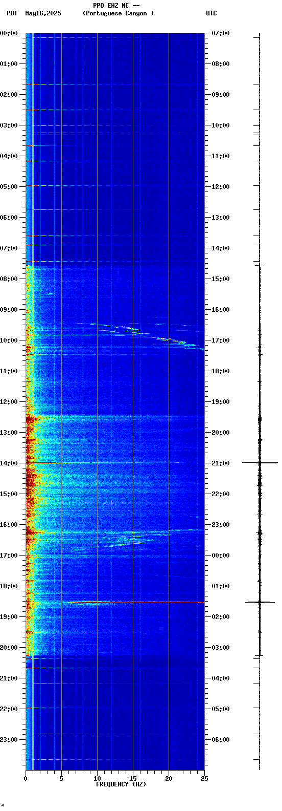Click the seismogram spike near 01:30 UTC
Viewport: 282px width, 811px height.
point(260,602)
